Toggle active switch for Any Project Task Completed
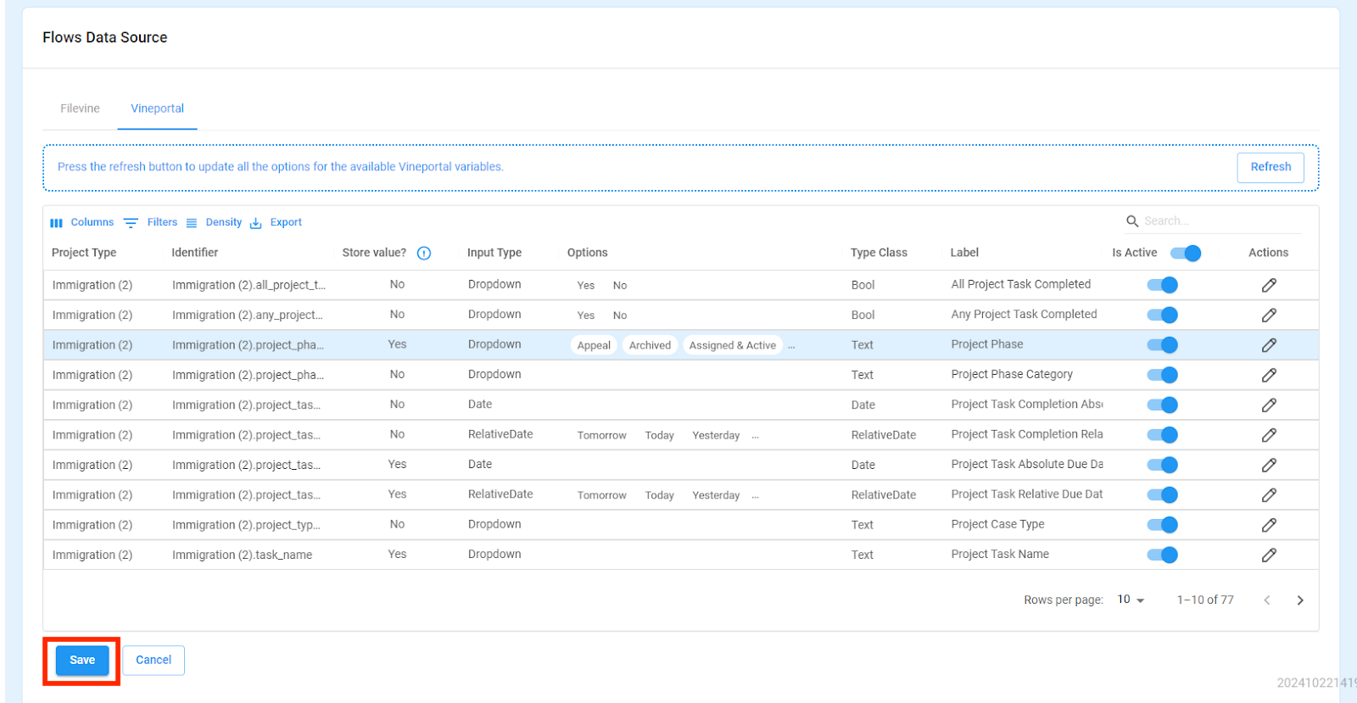1357x703 pixels. (x=1163, y=315)
